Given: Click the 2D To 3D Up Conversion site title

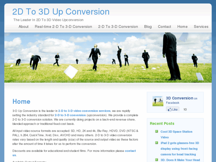Looking at the screenshot, I should point(61,12).
